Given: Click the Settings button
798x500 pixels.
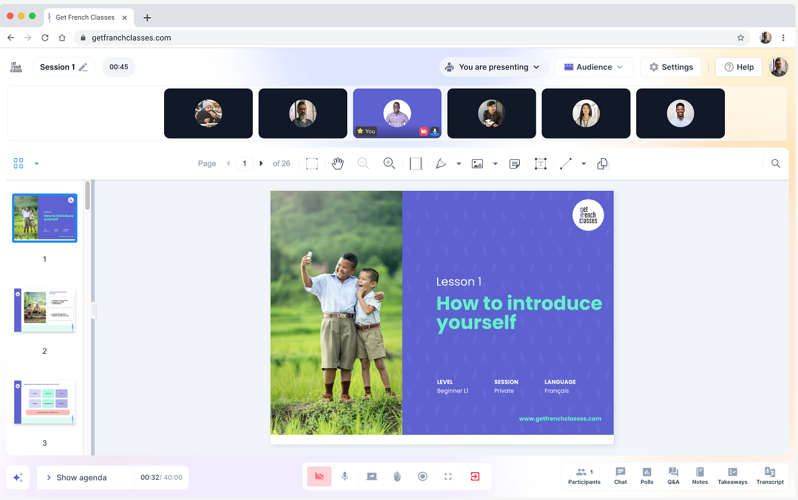Looking at the screenshot, I should [x=671, y=67].
